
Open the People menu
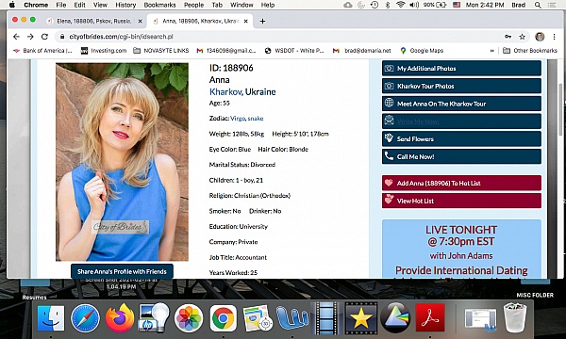[x=193, y=5]
